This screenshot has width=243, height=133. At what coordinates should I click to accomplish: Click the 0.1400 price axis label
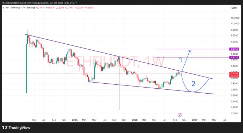click(235, 102)
